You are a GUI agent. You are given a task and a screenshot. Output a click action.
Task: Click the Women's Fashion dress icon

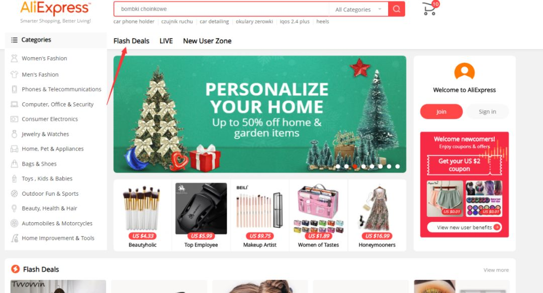click(14, 58)
